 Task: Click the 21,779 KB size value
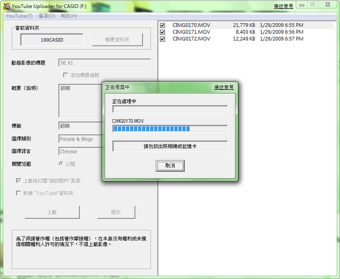coord(244,25)
